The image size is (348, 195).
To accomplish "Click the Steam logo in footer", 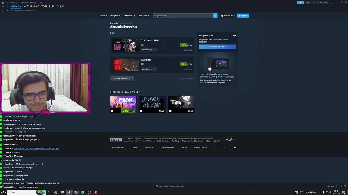I will (231, 139).
